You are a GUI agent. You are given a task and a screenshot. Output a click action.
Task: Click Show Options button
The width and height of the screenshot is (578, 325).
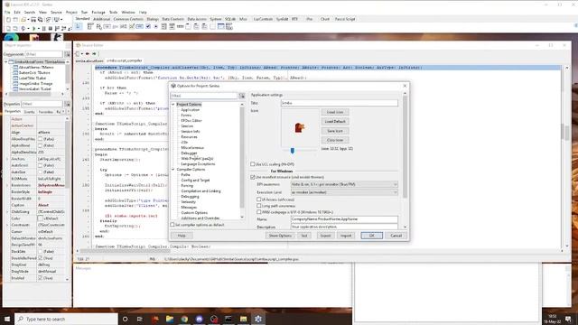280,236
